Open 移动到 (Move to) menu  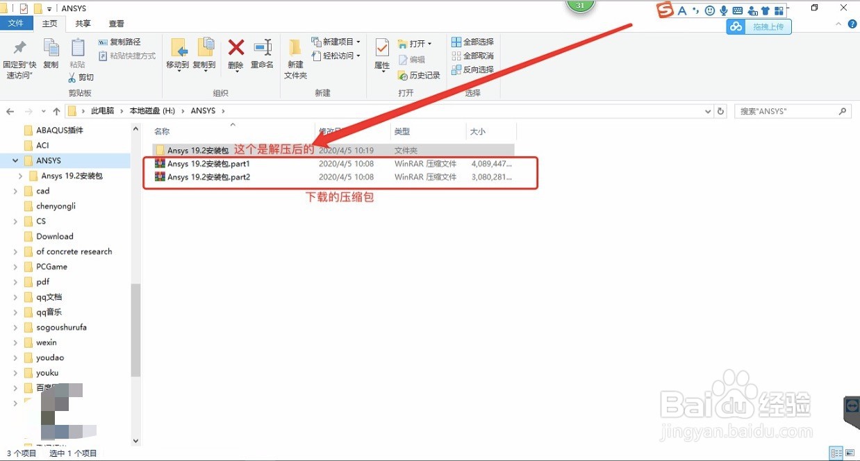pos(178,55)
